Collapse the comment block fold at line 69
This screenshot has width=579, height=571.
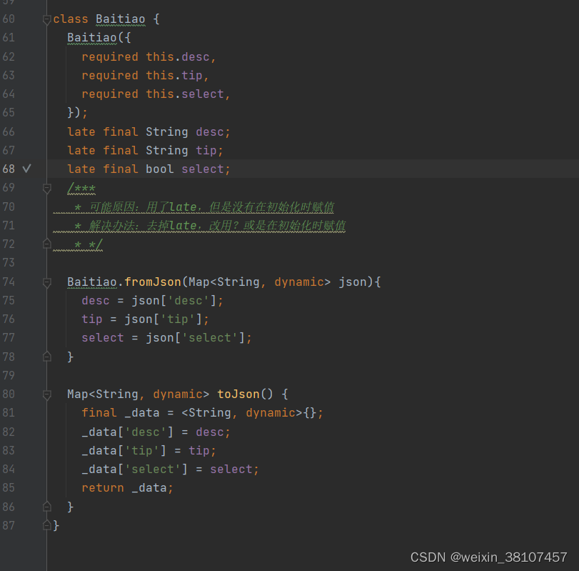pos(47,189)
